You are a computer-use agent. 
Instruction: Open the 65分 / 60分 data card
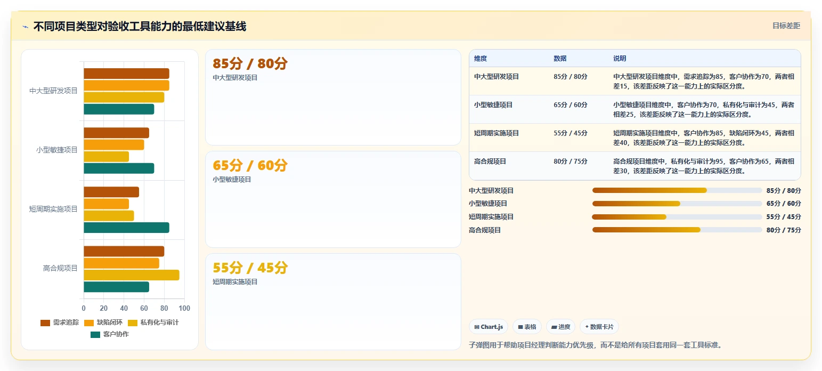point(333,199)
